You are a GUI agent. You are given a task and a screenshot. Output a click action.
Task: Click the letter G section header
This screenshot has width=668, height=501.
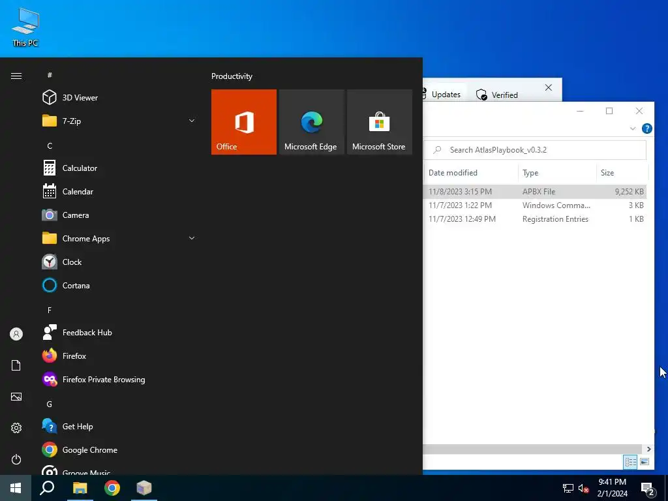pyautogui.click(x=50, y=404)
